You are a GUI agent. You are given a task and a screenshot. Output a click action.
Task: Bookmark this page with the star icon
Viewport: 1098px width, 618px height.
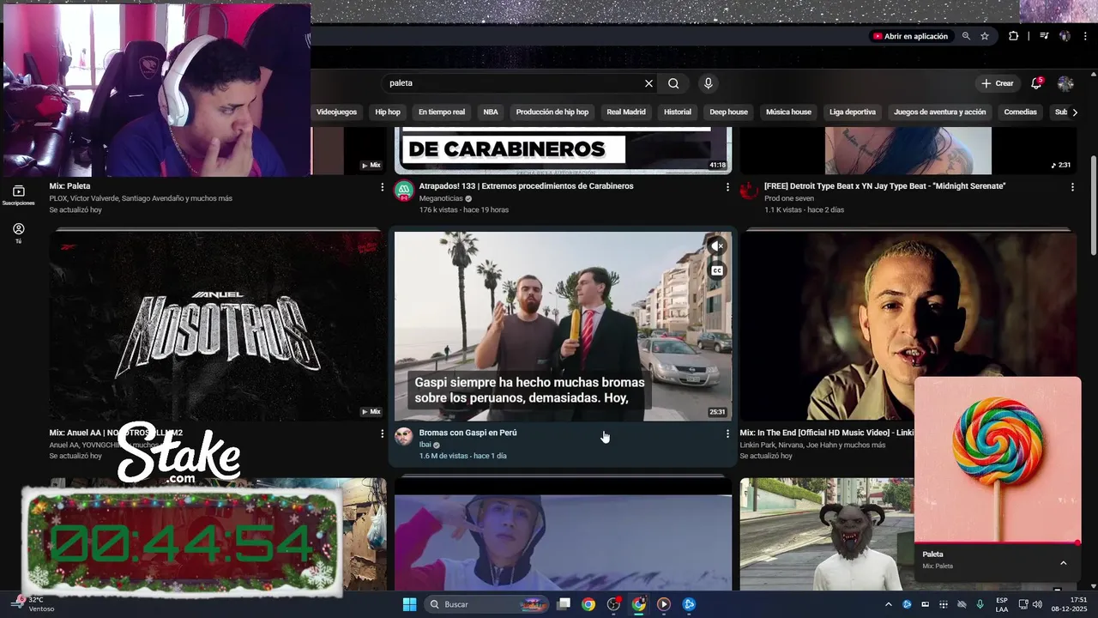(985, 36)
